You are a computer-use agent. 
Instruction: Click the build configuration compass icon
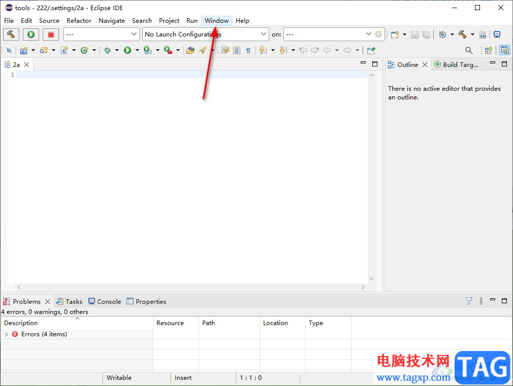[443, 34]
